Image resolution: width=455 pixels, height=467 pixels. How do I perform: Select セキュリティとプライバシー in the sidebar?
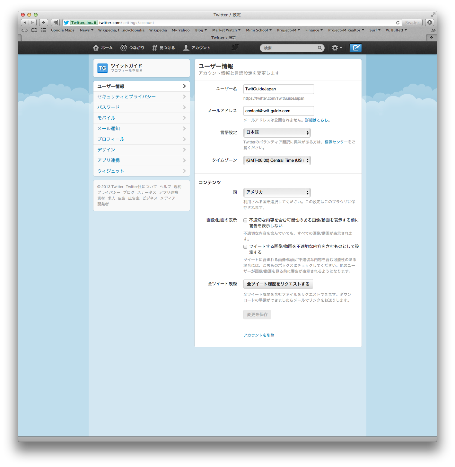click(142, 97)
